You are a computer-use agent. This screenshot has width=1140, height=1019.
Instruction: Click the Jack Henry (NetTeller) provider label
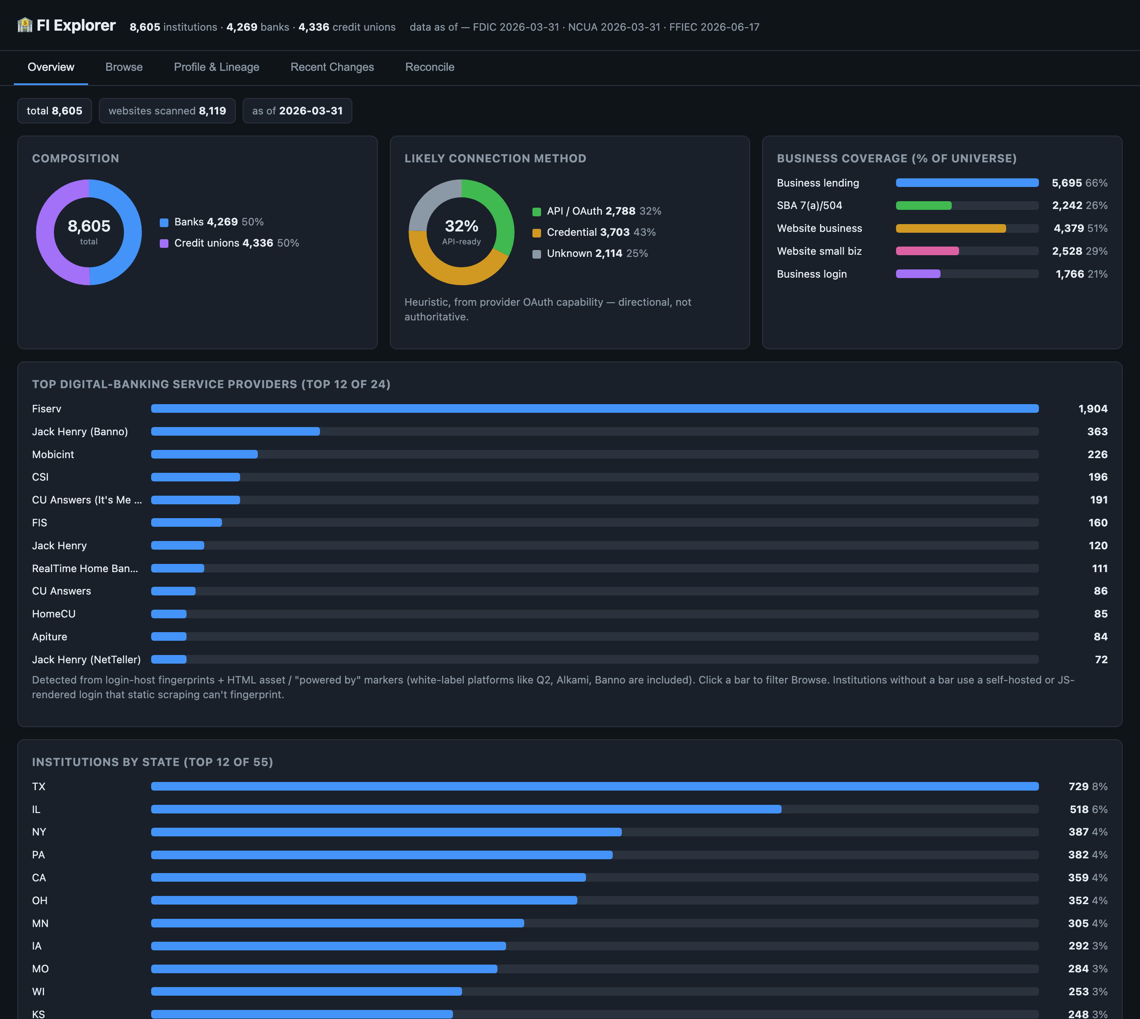[x=86, y=660]
